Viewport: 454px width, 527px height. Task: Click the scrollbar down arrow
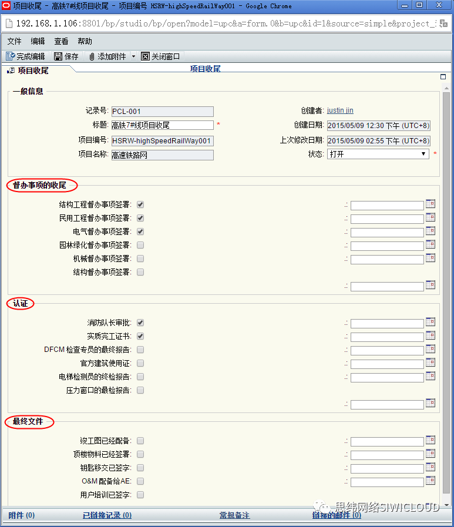pos(446,505)
